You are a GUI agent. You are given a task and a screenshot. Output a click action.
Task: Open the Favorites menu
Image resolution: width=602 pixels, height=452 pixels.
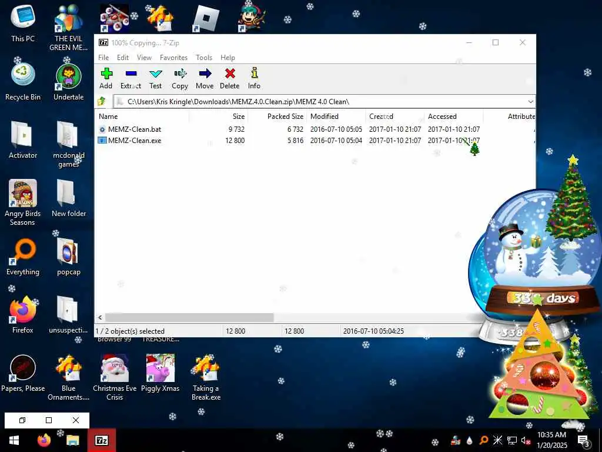pyautogui.click(x=173, y=58)
